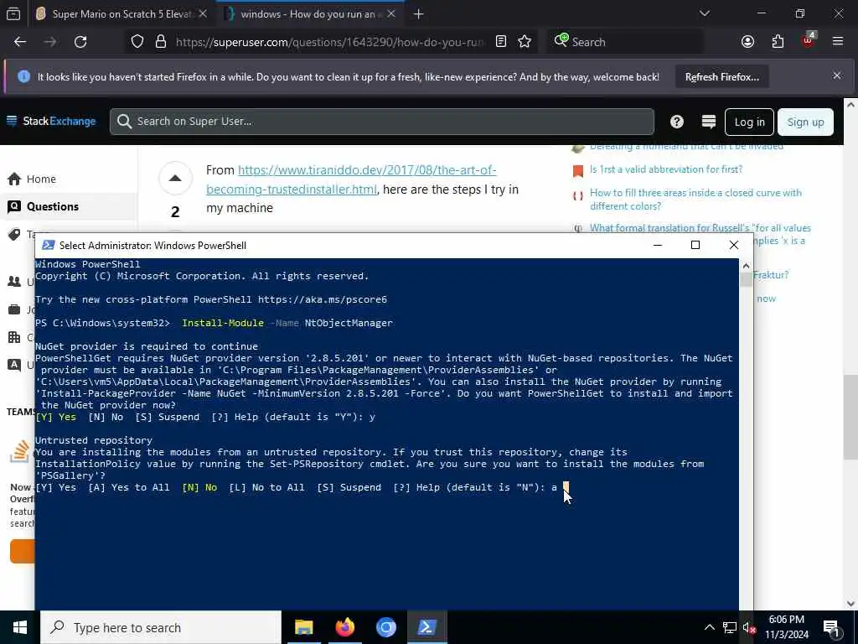This screenshot has height=644, width=858.
Task: Open the tracking protection shield icon
Action: [x=137, y=42]
